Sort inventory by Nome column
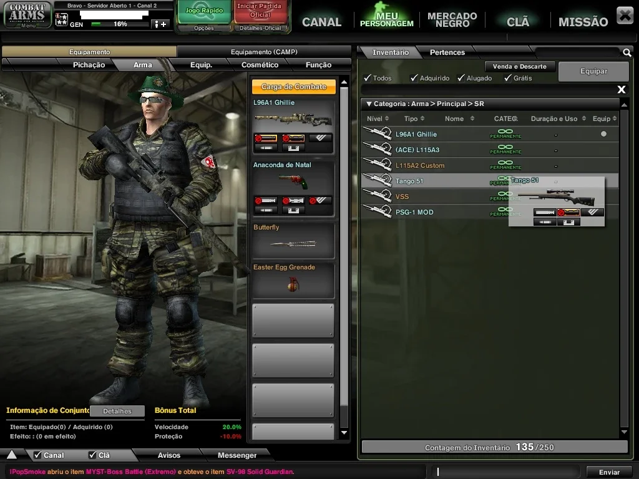639x479 pixels. click(x=459, y=119)
